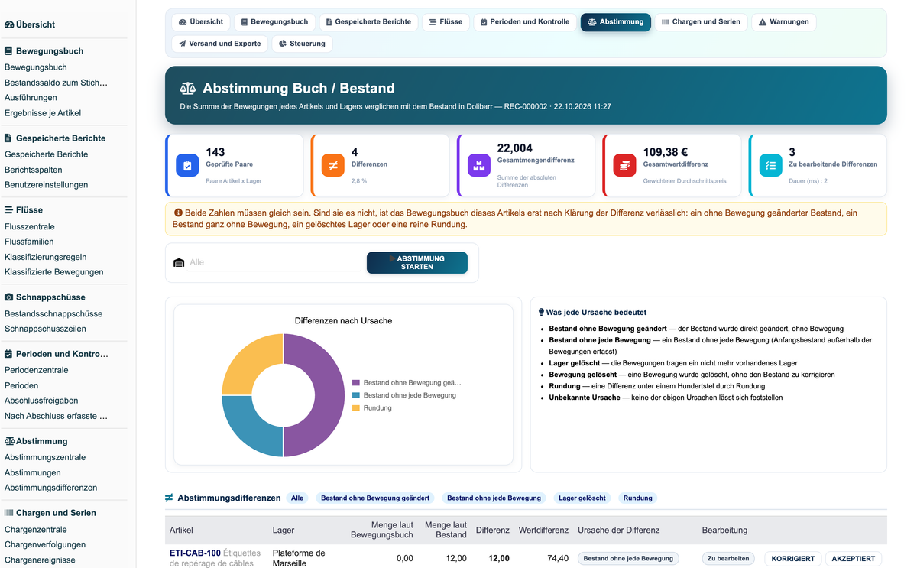The image size is (917, 568).
Task: Open the Warnungen tab
Action: tap(783, 22)
